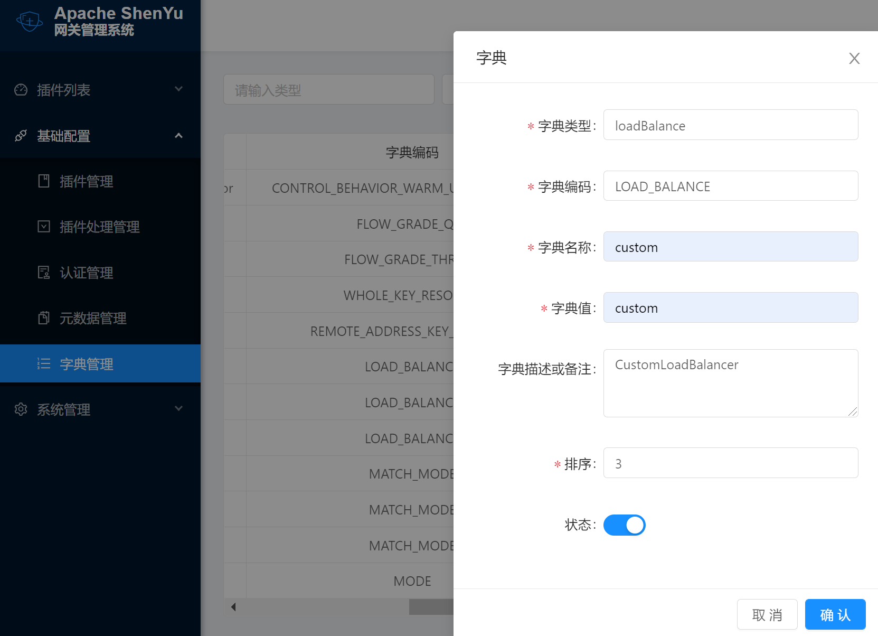Expand the 系统管理 menu chevron
This screenshot has width=878, height=636.
pyautogui.click(x=179, y=408)
